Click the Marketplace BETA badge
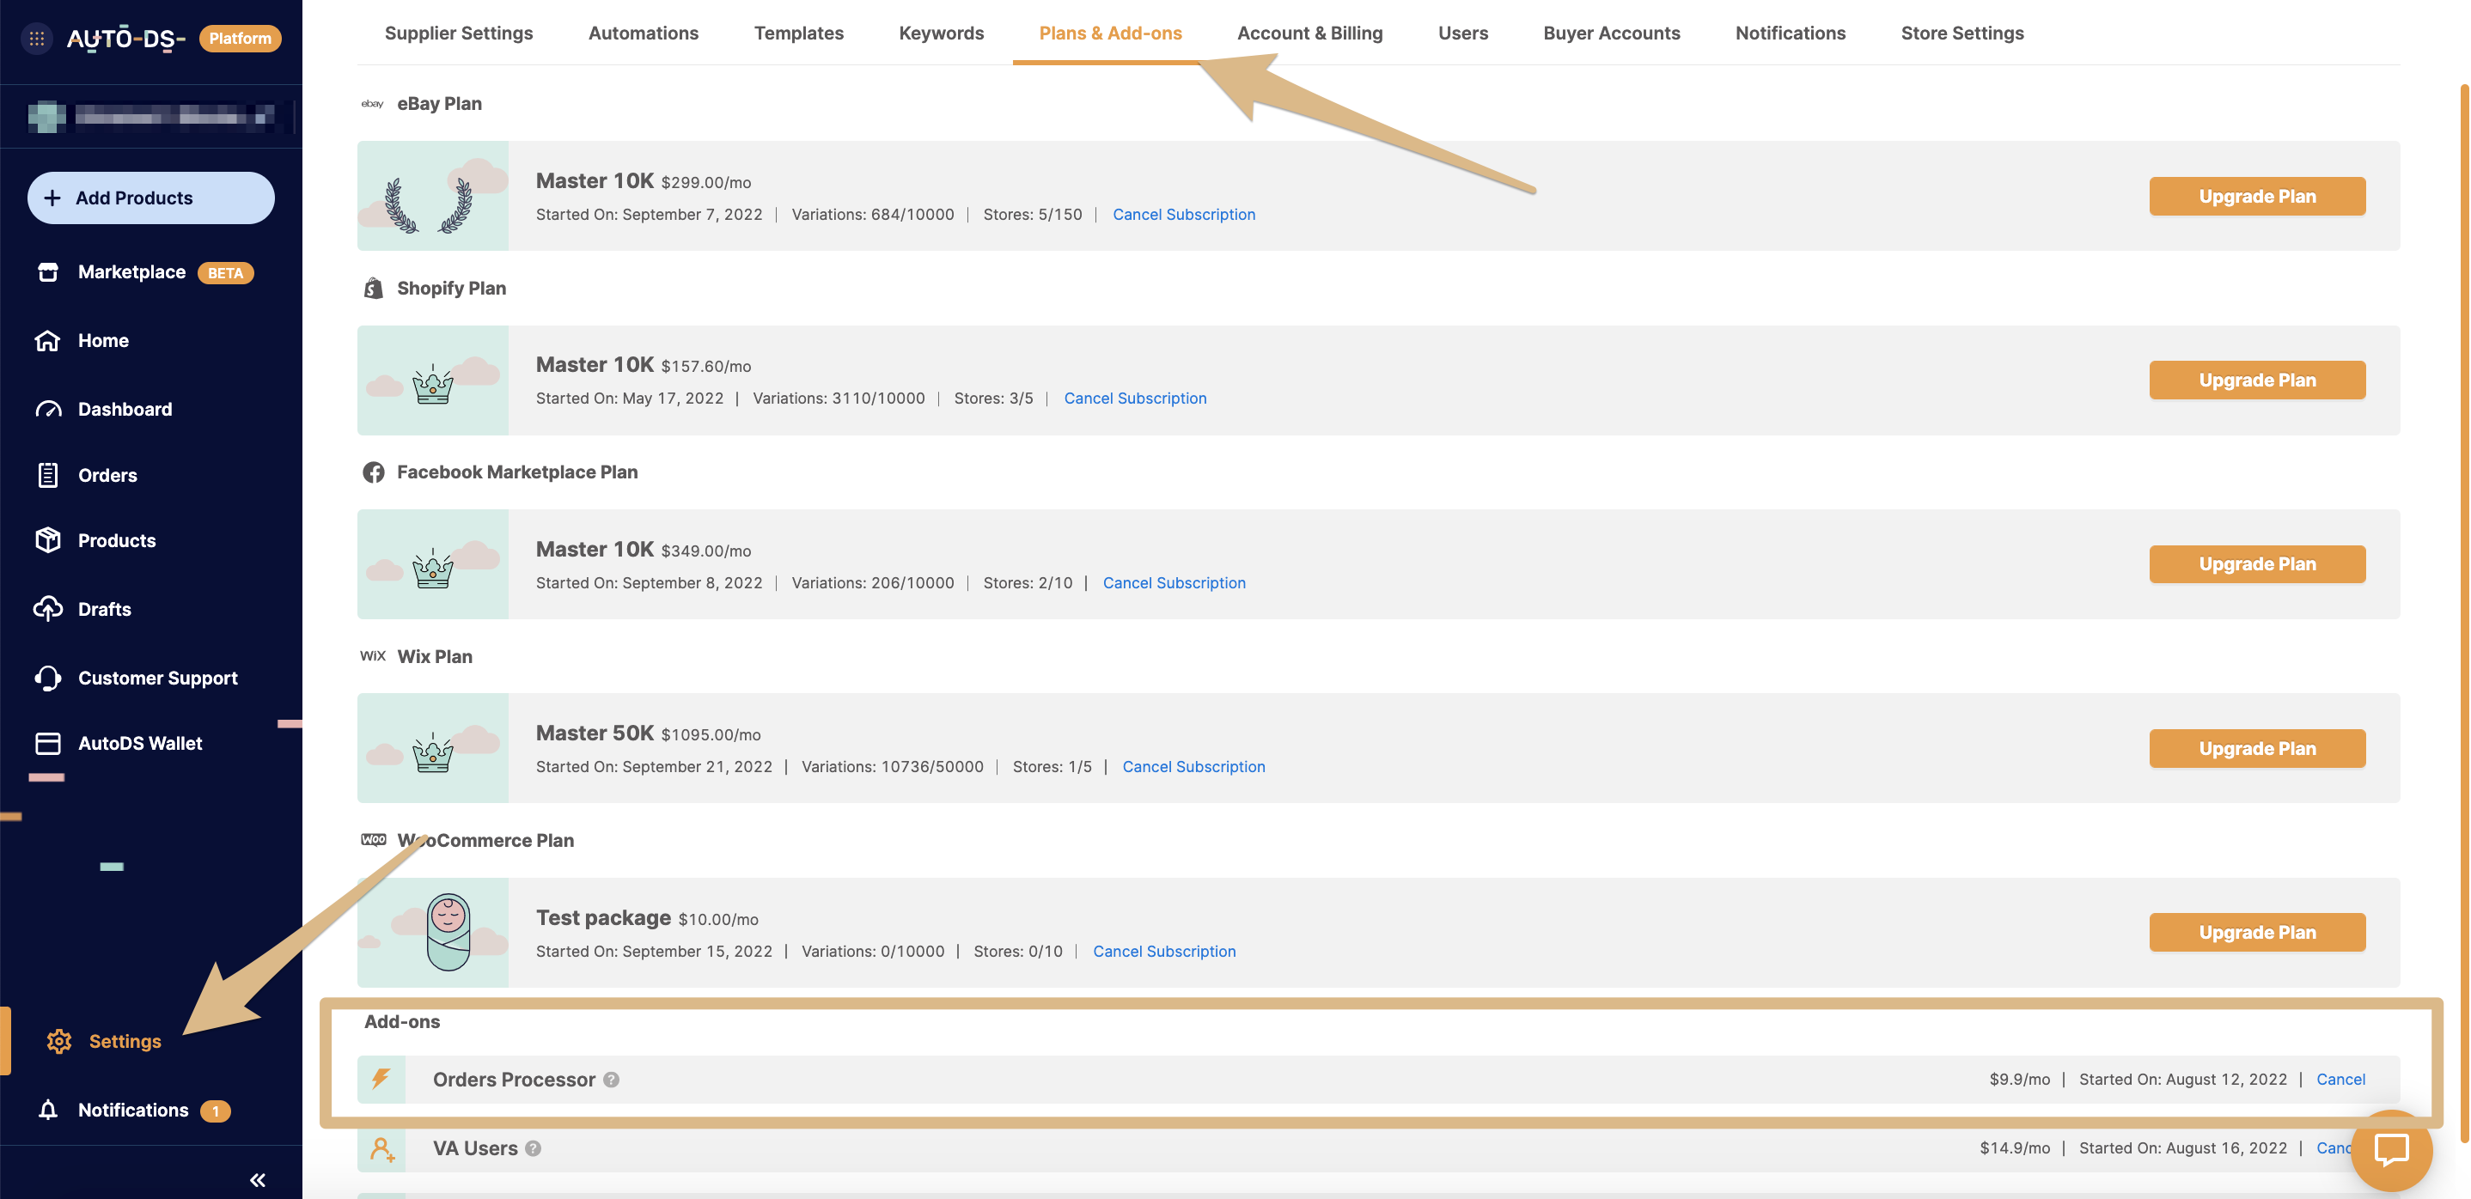Viewport: 2471px width, 1199px height. [225, 272]
